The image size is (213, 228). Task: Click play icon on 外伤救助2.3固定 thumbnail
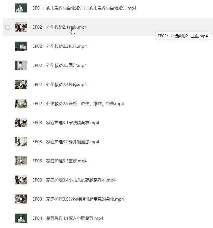tap(21, 65)
